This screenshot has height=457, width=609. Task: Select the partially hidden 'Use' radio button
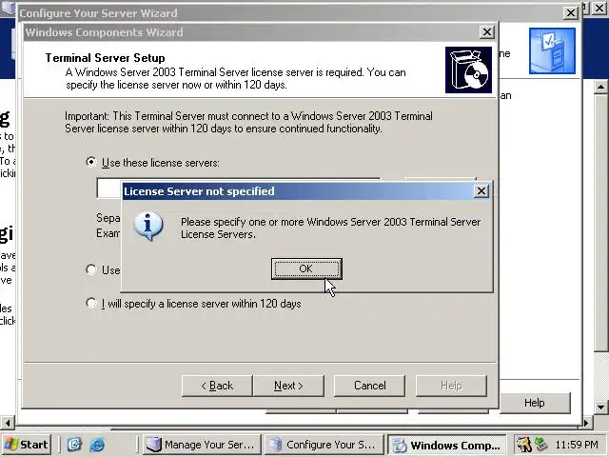point(91,269)
